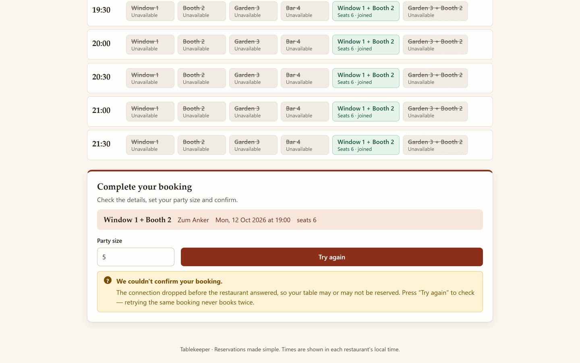Click the 21:30 time label
The image size is (580, 363).
coord(101,144)
